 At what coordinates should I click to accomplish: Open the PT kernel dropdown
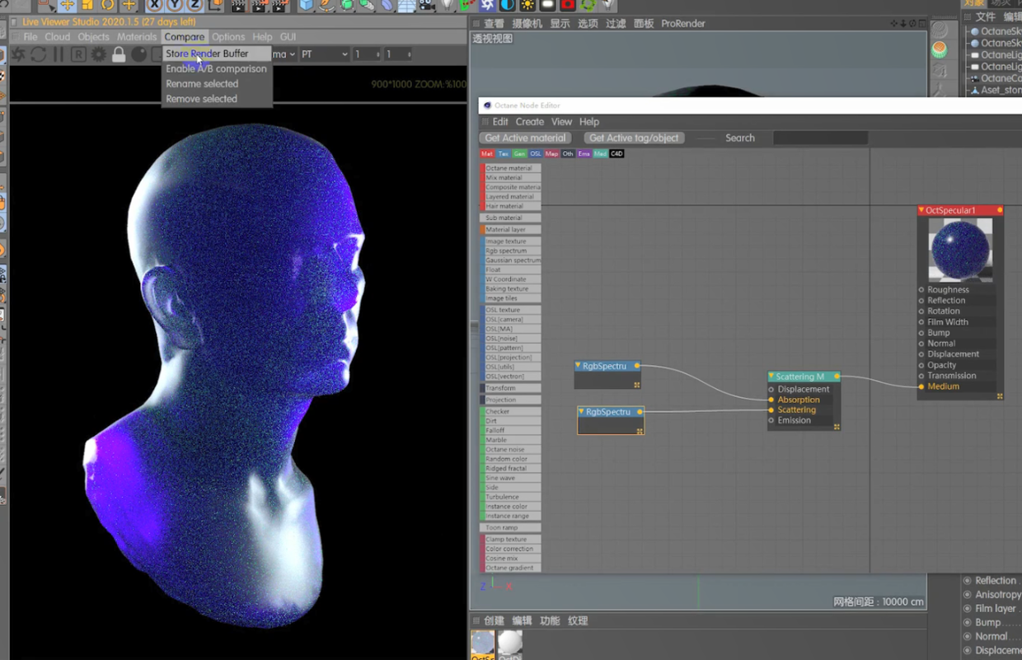324,54
